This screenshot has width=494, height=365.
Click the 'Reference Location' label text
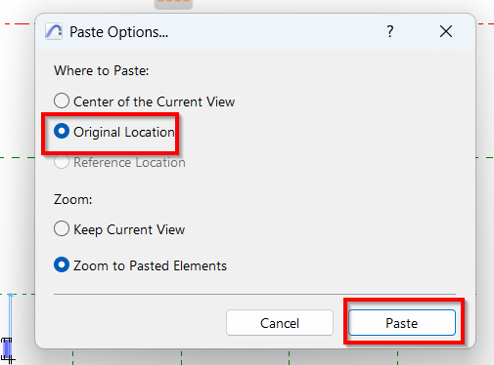click(x=129, y=162)
